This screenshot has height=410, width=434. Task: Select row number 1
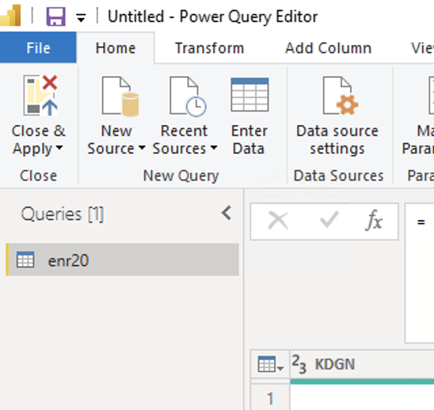point(270,398)
